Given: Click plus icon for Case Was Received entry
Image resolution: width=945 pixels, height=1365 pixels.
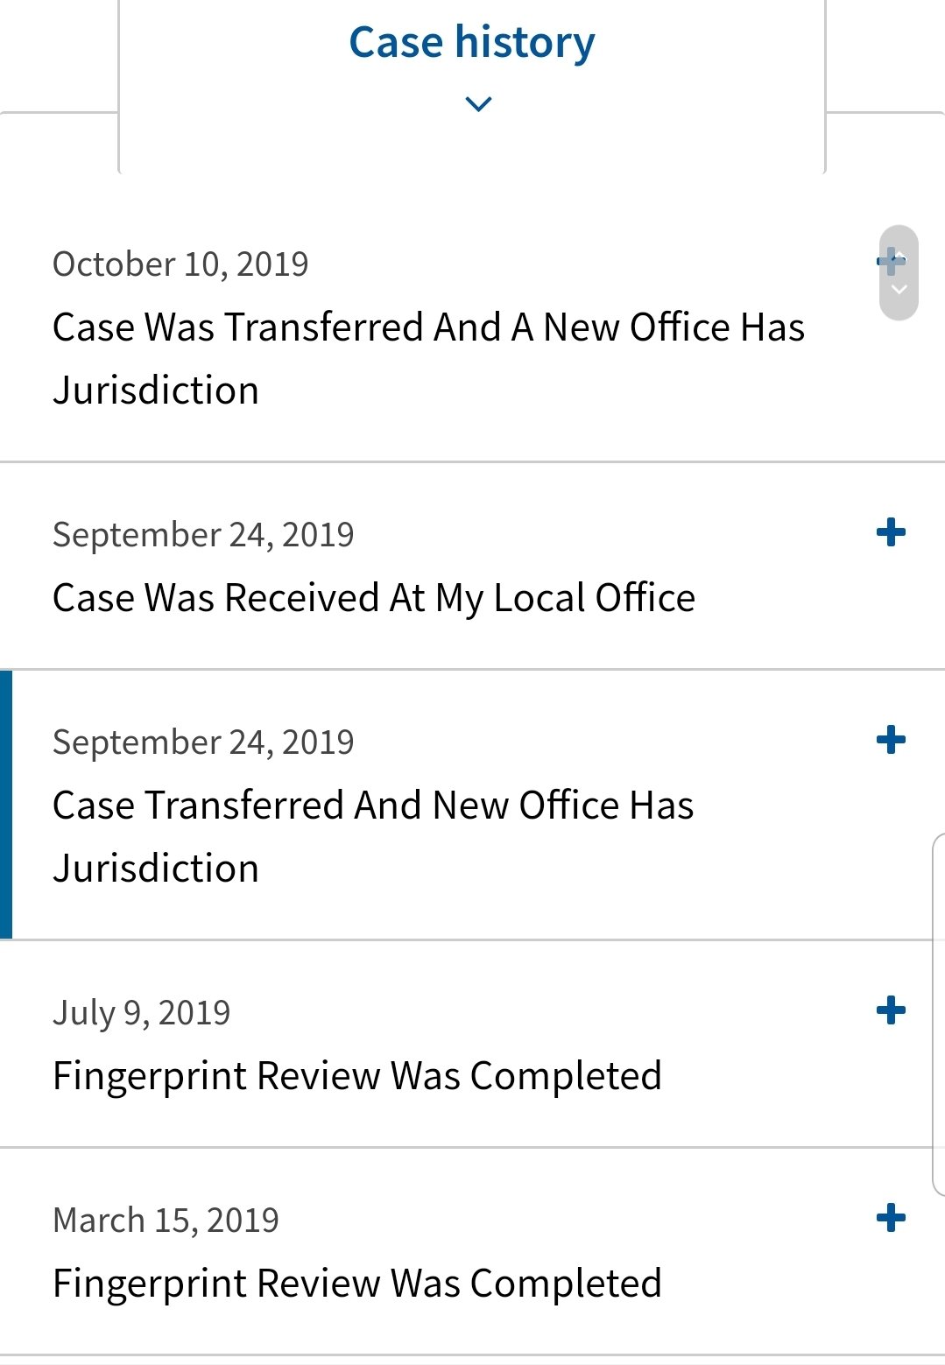Looking at the screenshot, I should click(891, 532).
